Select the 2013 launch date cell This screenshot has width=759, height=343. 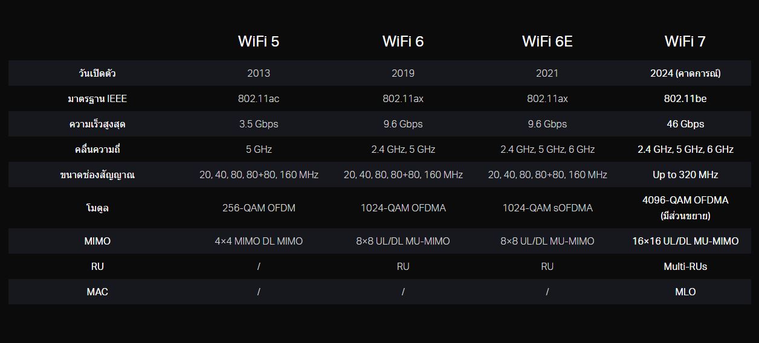(x=258, y=73)
